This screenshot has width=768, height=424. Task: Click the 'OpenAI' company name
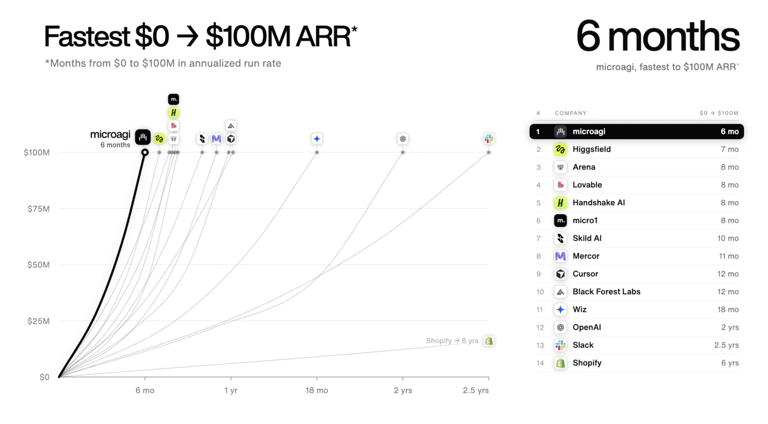(x=587, y=327)
